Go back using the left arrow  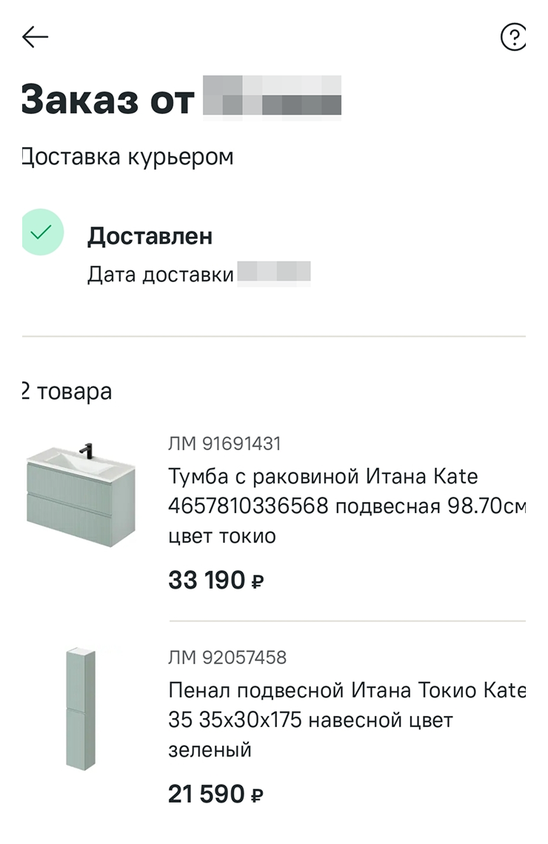35,37
